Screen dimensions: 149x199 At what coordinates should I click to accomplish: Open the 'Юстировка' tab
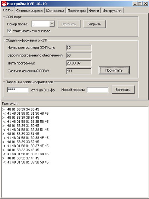pyautogui.click(x=55, y=11)
